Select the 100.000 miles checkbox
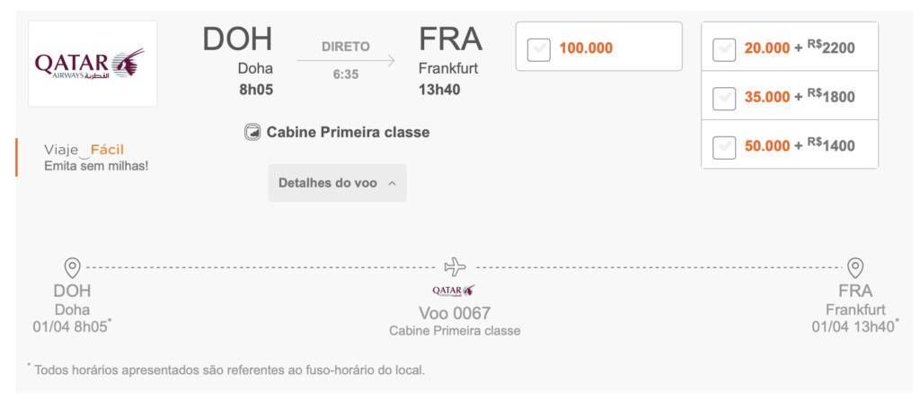 point(539,50)
